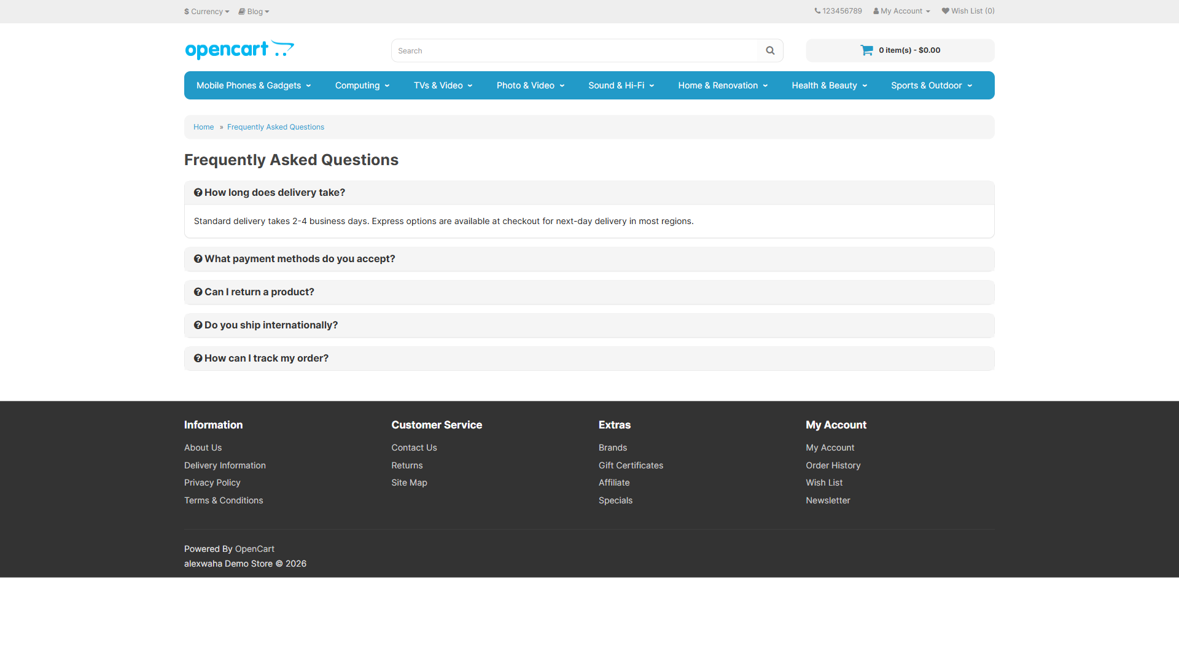Click the 123456789 phone number
The width and height of the screenshot is (1179, 663).
[x=842, y=11]
